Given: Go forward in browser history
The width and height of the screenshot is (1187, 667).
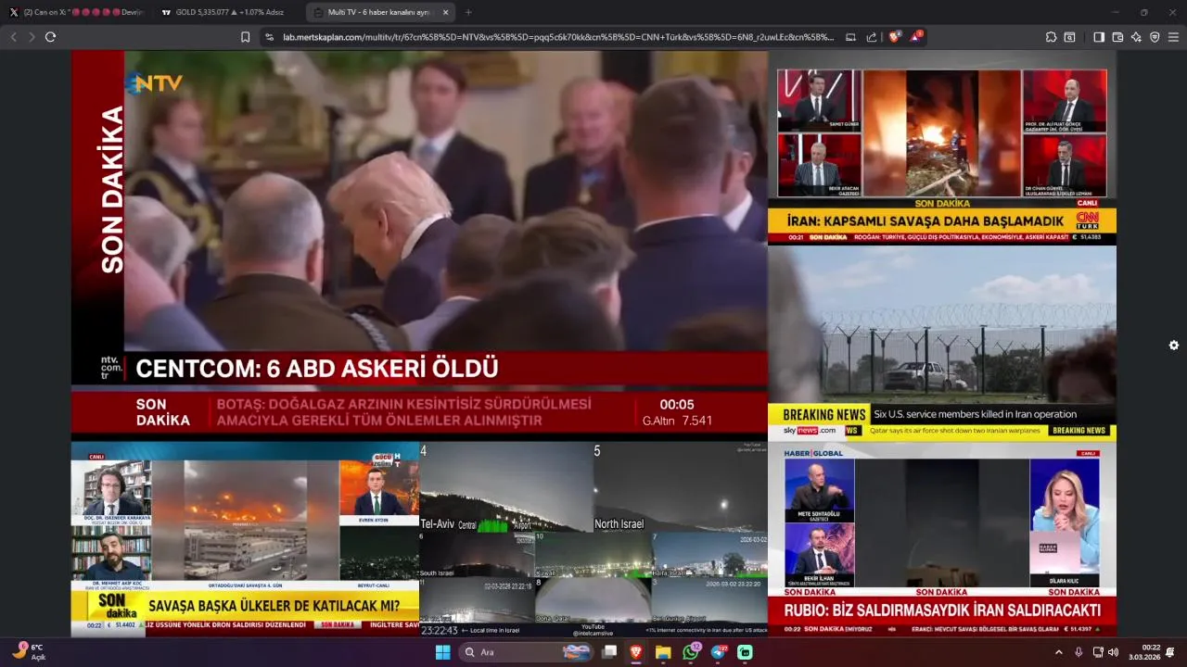Looking at the screenshot, I should [x=32, y=37].
